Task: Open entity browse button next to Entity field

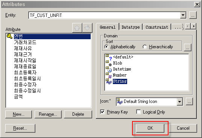Action: point(193,15)
